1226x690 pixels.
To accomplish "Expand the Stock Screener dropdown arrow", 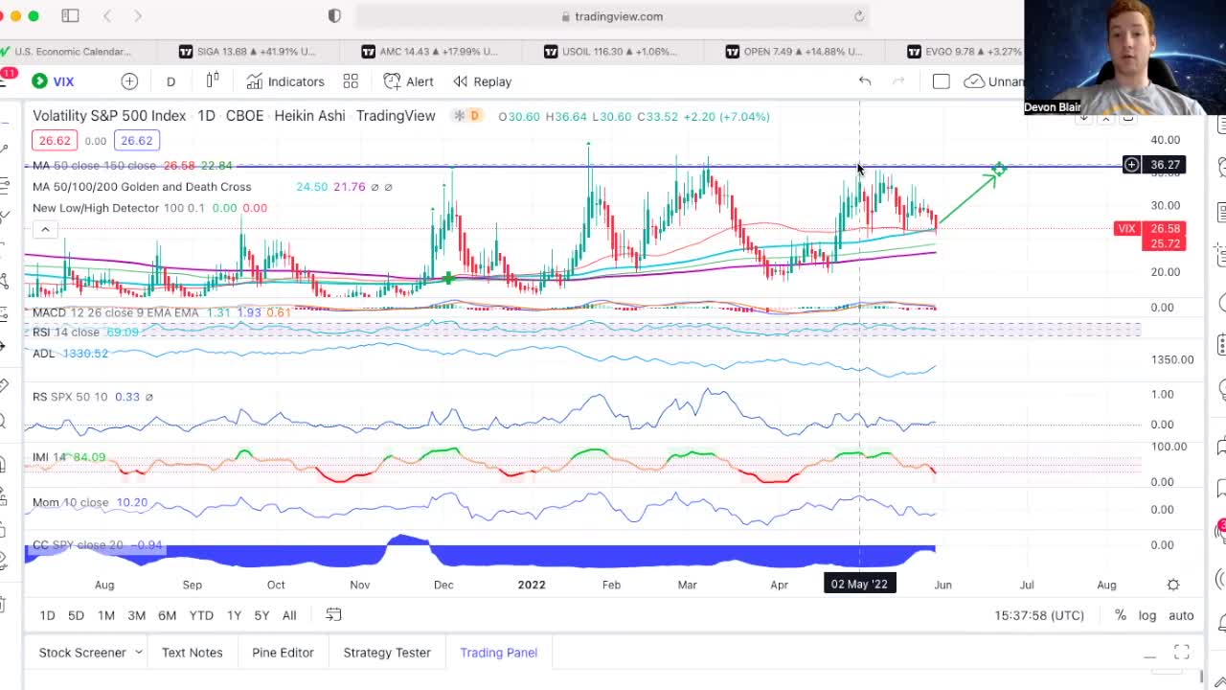I will [138, 653].
